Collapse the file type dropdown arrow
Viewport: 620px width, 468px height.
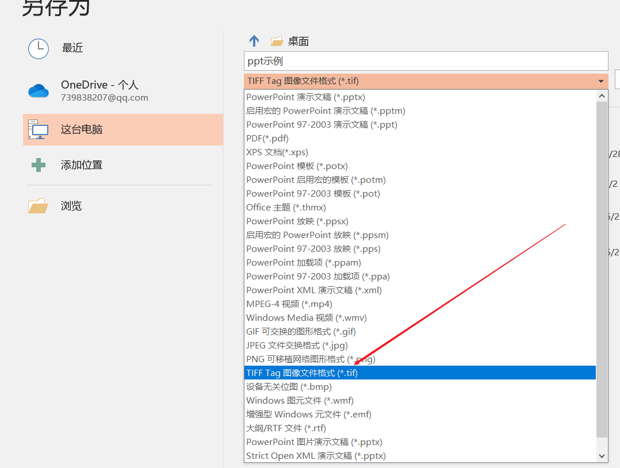tap(601, 81)
